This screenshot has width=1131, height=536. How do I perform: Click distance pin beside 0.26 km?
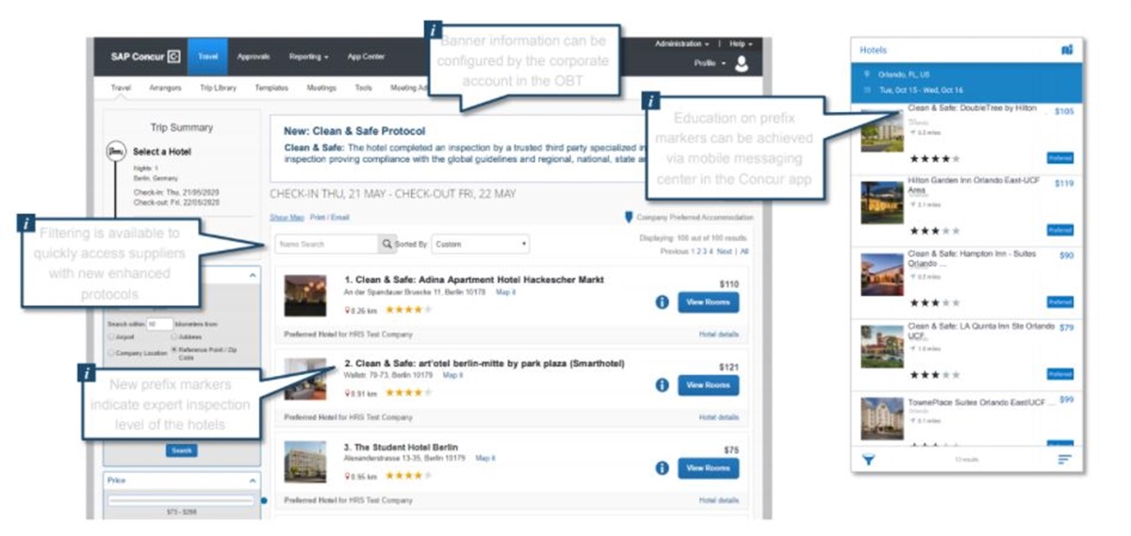pos(348,310)
